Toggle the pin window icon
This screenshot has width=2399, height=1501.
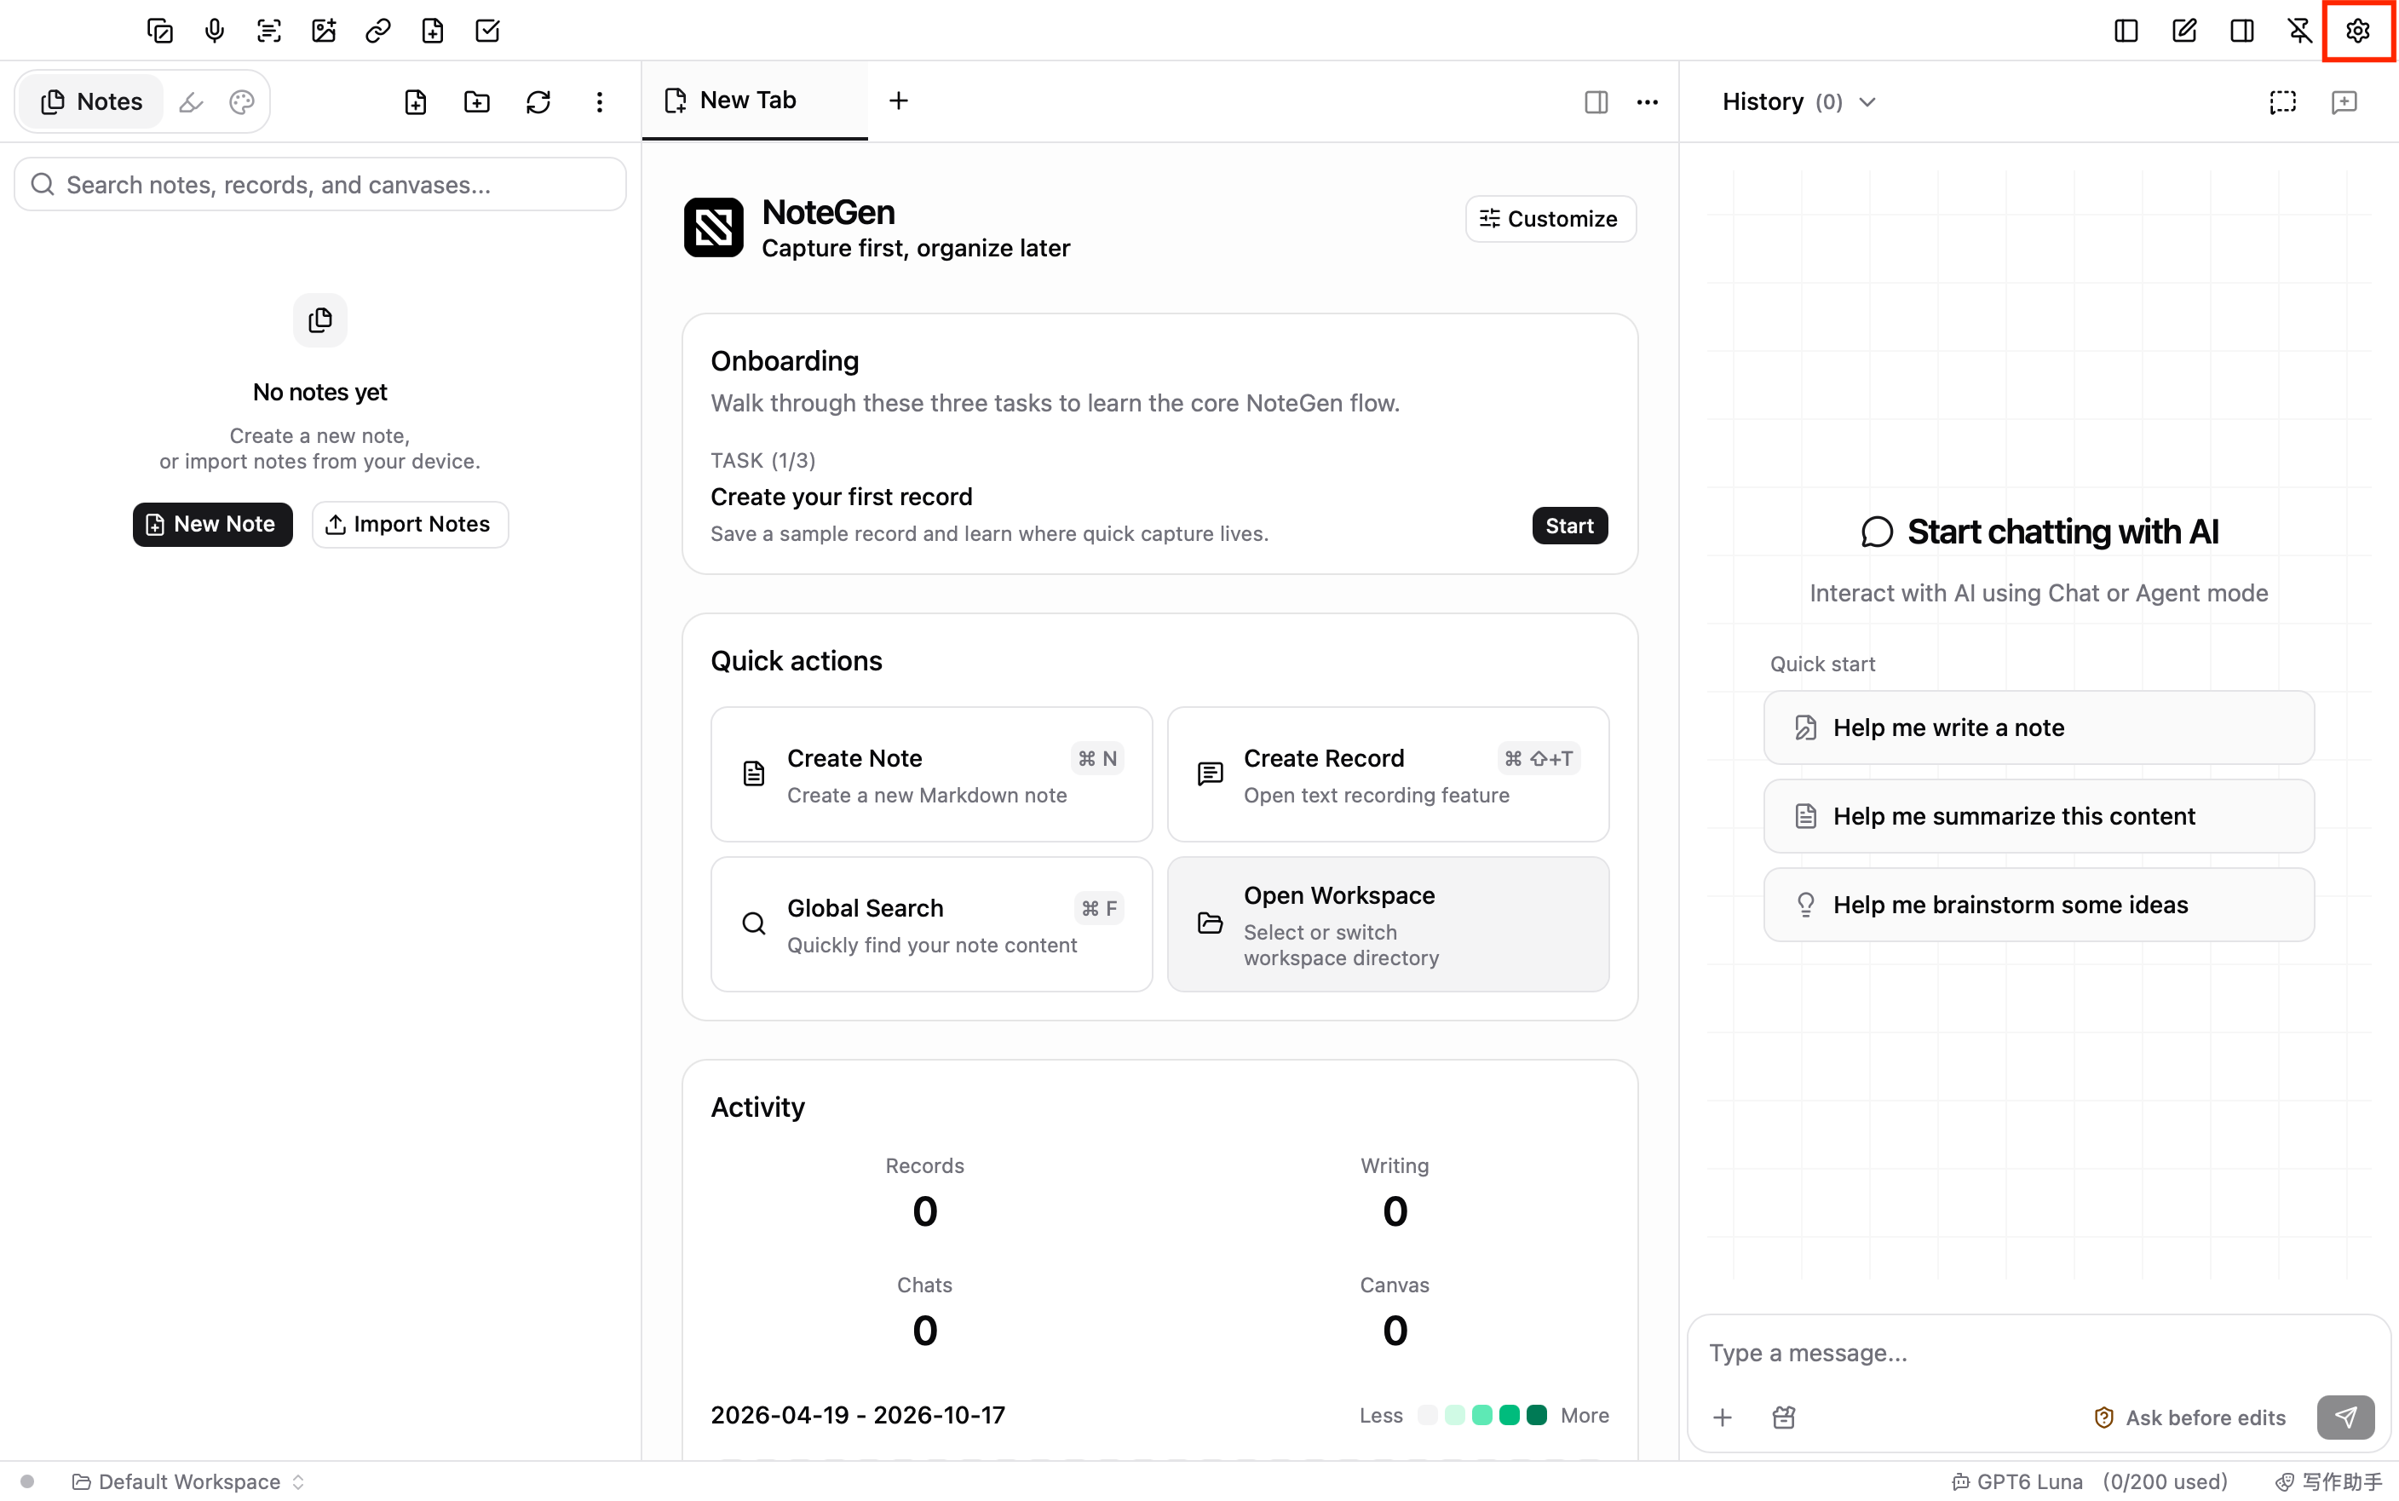(x=2299, y=31)
